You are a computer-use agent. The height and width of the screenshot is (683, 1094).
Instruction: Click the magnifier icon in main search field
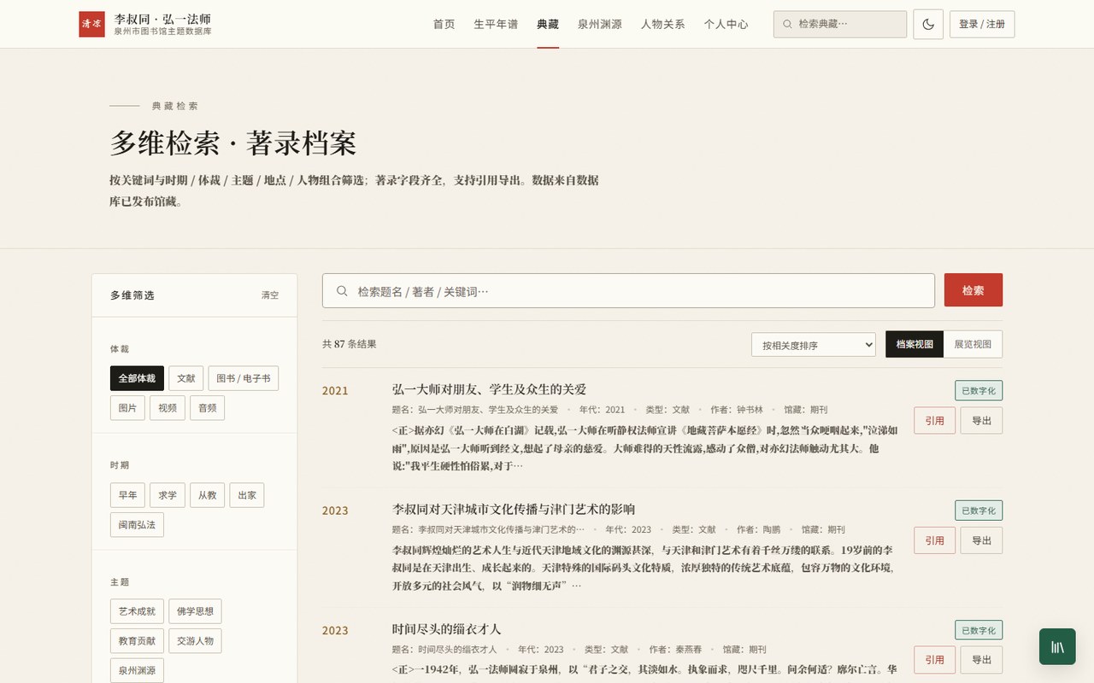coord(342,290)
